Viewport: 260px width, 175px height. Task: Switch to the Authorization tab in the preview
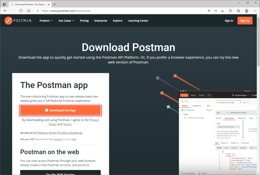[229, 118]
